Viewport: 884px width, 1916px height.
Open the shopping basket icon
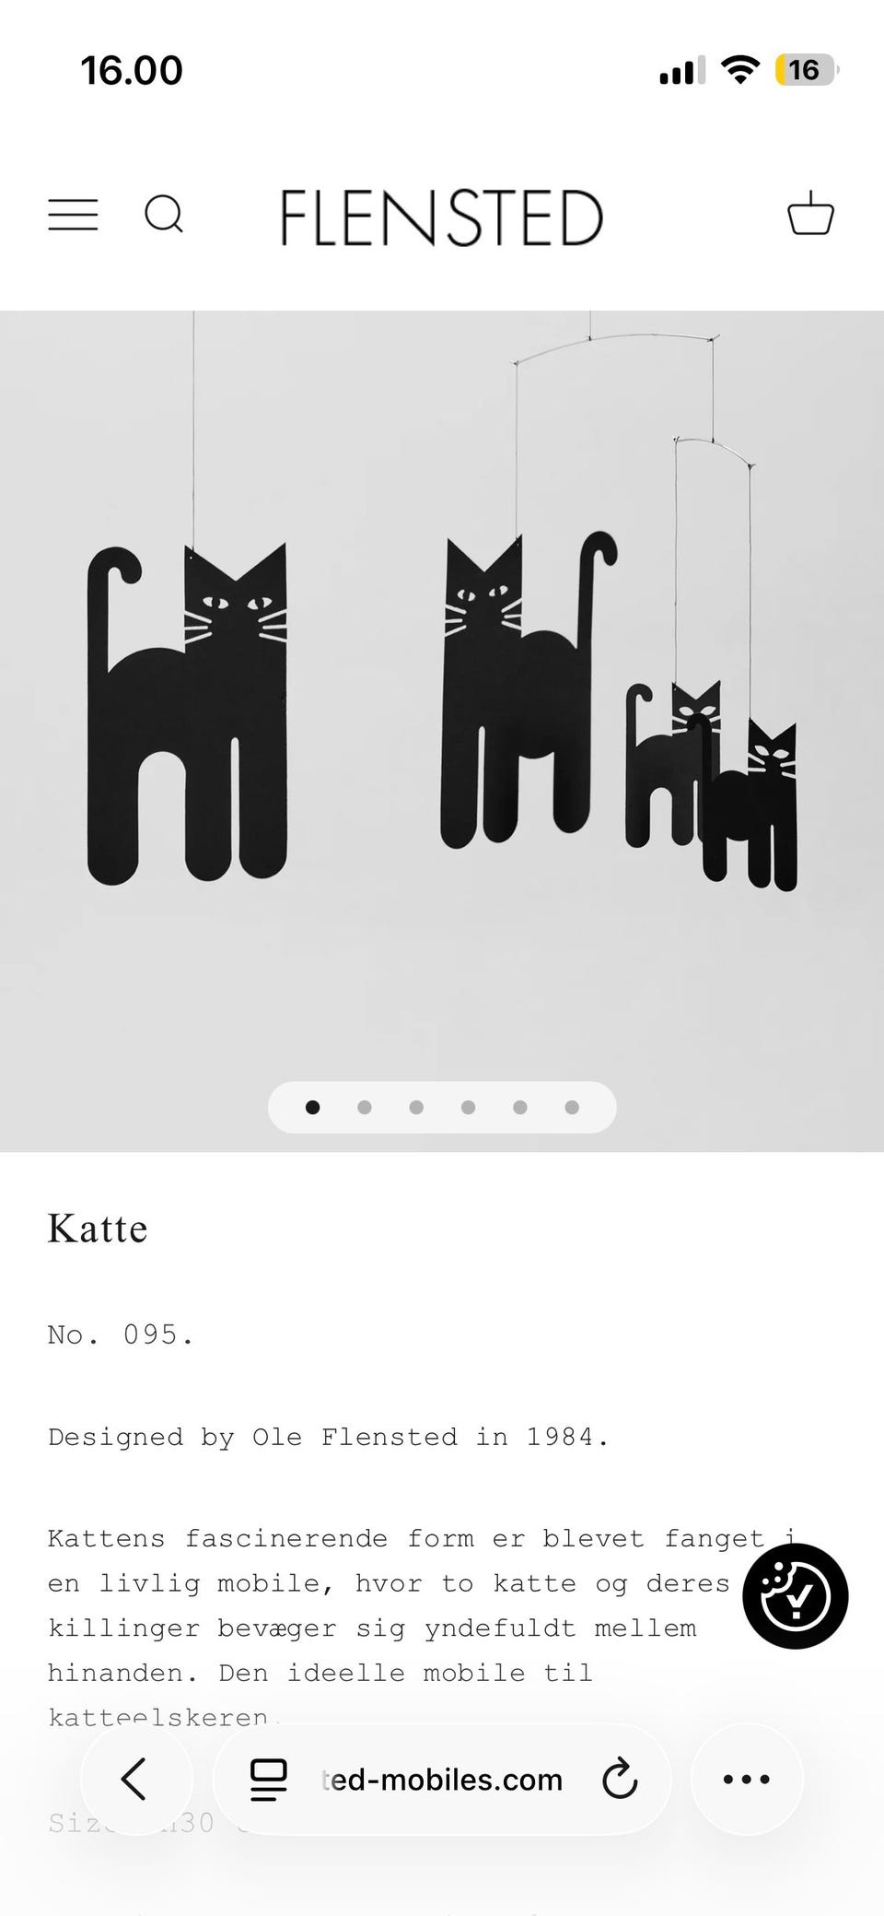pyautogui.click(x=810, y=213)
